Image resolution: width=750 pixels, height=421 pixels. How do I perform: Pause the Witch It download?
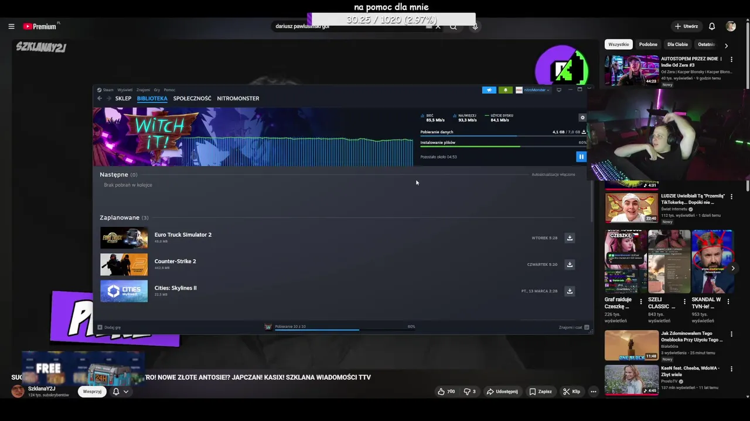pyautogui.click(x=581, y=157)
